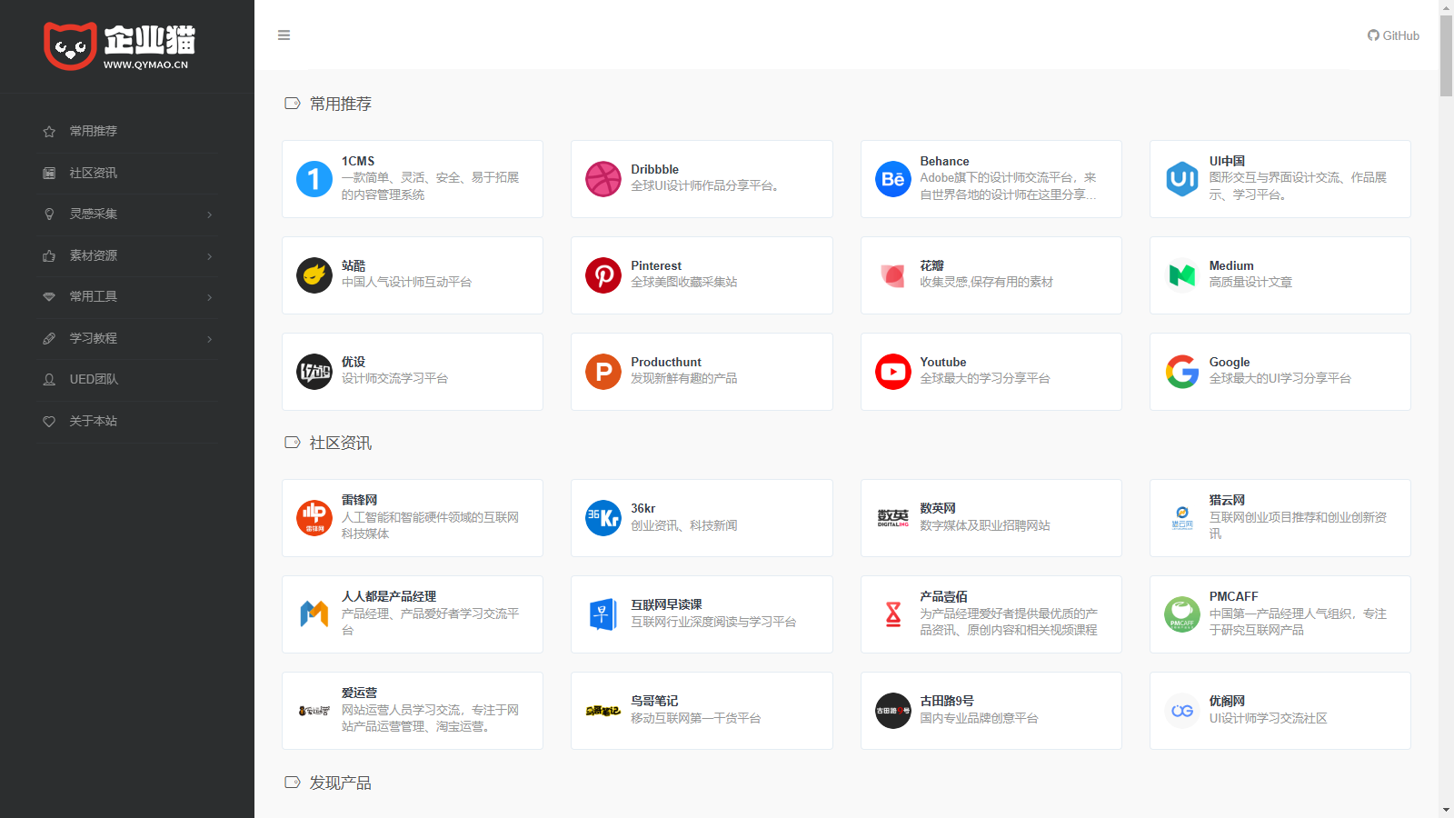Viewport: 1454px width, 818px height.
Task: Click the Behance Bē icon
Action: pos(893,179)
